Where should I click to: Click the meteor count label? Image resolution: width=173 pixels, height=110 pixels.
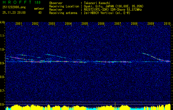tap(39, 9)
